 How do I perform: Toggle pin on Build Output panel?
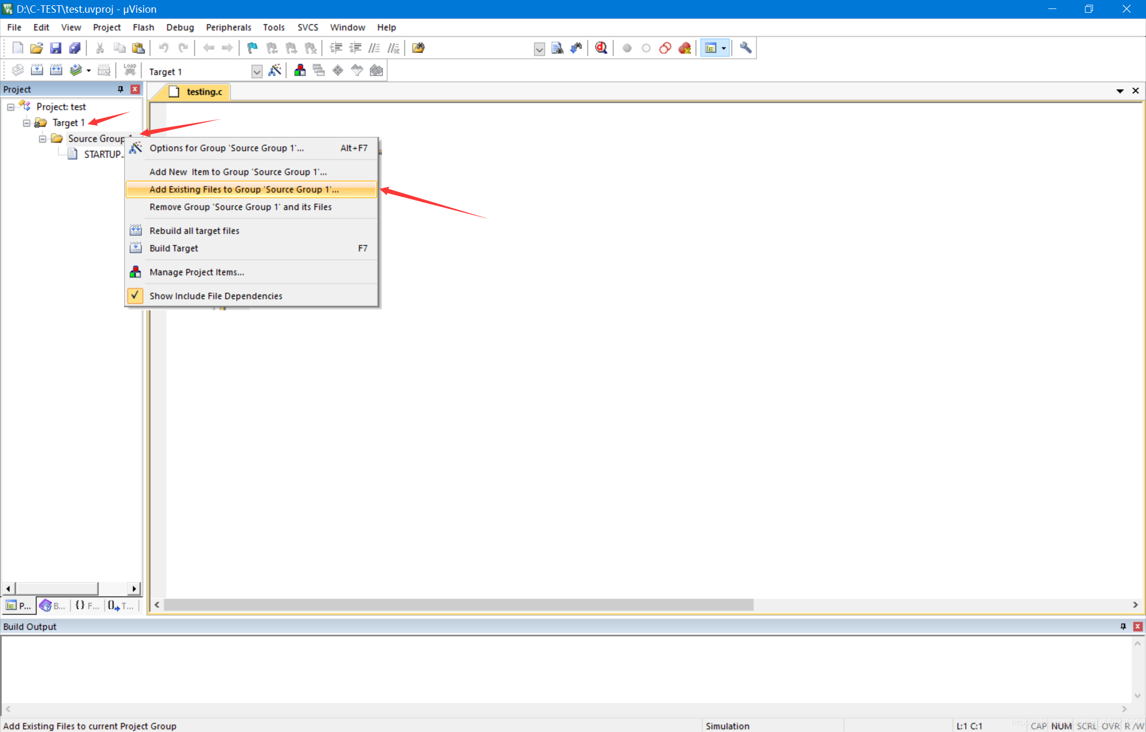tap(1123, 626)
